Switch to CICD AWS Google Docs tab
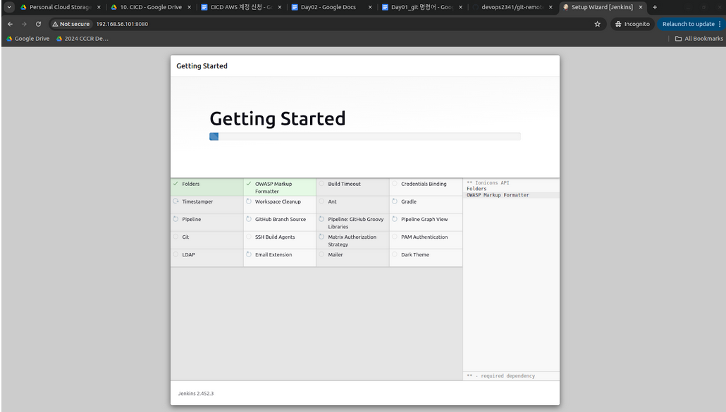The image size is (726, 412). pyautogui.click(x=241, y=7)
